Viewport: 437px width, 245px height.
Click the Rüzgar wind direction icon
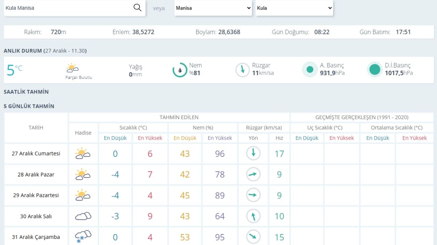243,70
